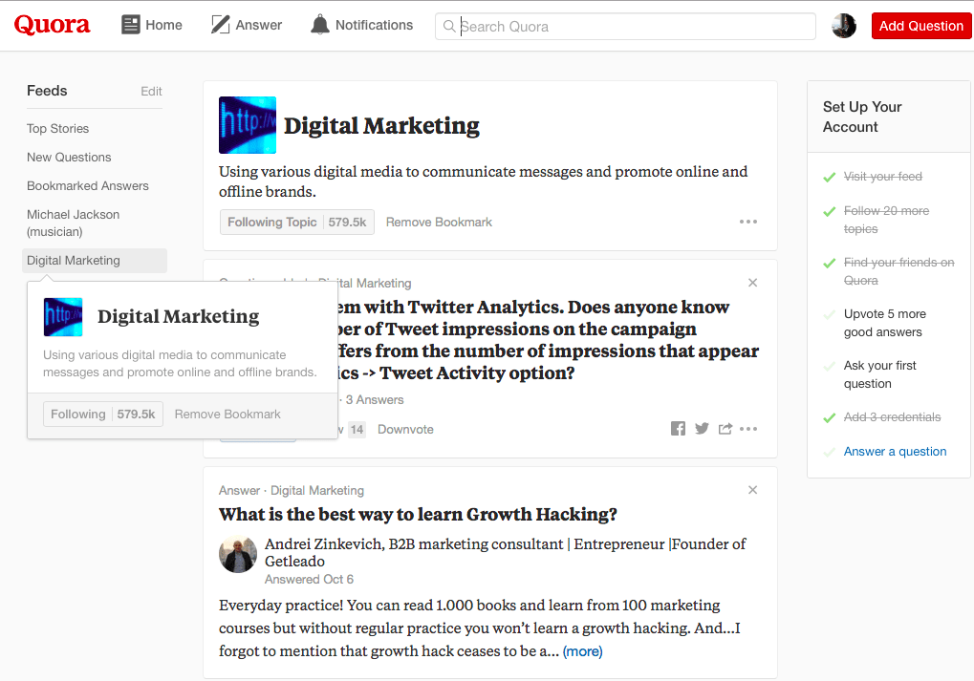974x681 pixels.
Task: Click the share arrow icon
Action: point(725,428)
